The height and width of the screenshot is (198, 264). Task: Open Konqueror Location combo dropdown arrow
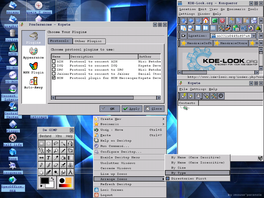pos(254,36)
